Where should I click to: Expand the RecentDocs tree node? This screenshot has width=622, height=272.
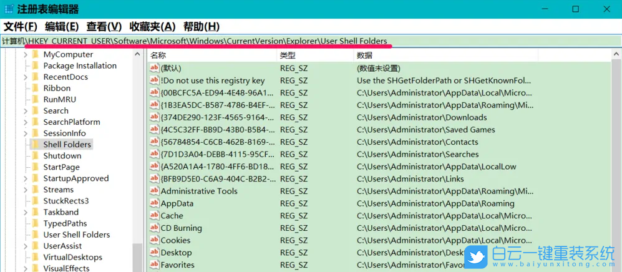coord(26,77)
